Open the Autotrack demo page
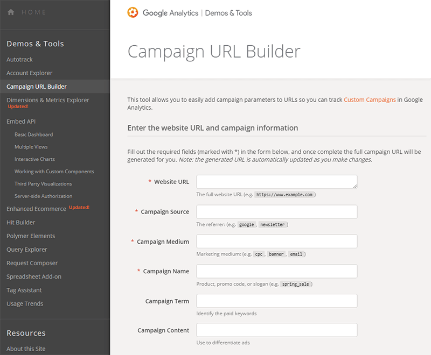 [19, 60]
